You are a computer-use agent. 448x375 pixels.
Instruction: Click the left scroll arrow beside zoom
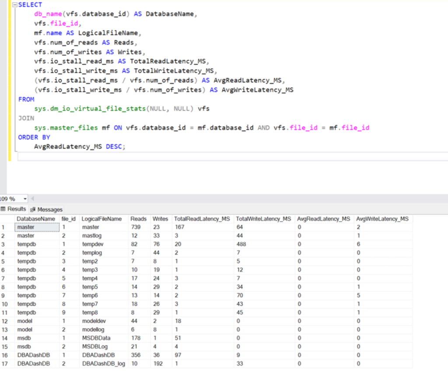tap(33, 199)
